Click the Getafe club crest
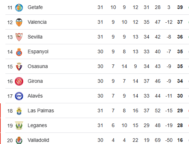Screen dimensions: 189x144 coord(19,8)
